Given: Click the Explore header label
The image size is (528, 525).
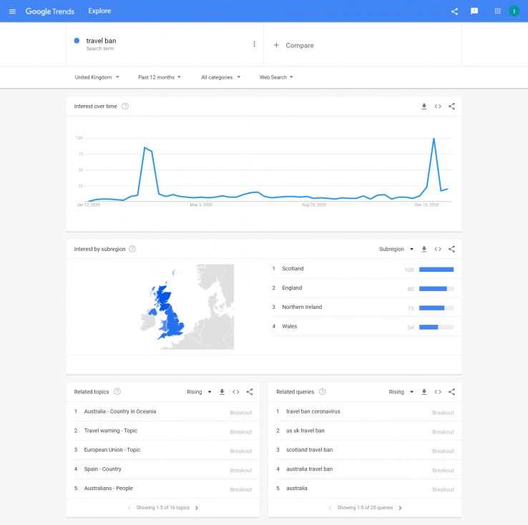Looking at the screenshot, I should tap(99, 11).
